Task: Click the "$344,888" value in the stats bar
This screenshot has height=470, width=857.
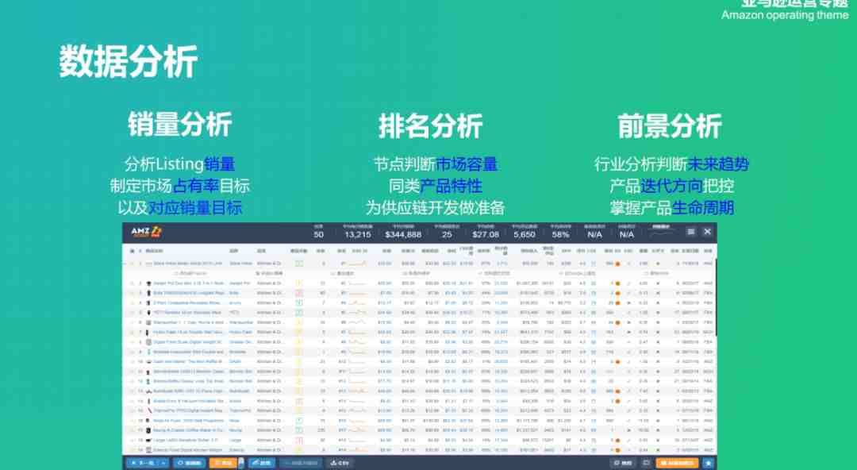Action: [x=403, y=234]
